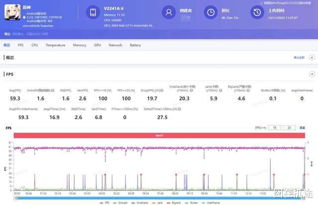
Task: Click the BigJank value 4.6
Action: pos(241,98)
